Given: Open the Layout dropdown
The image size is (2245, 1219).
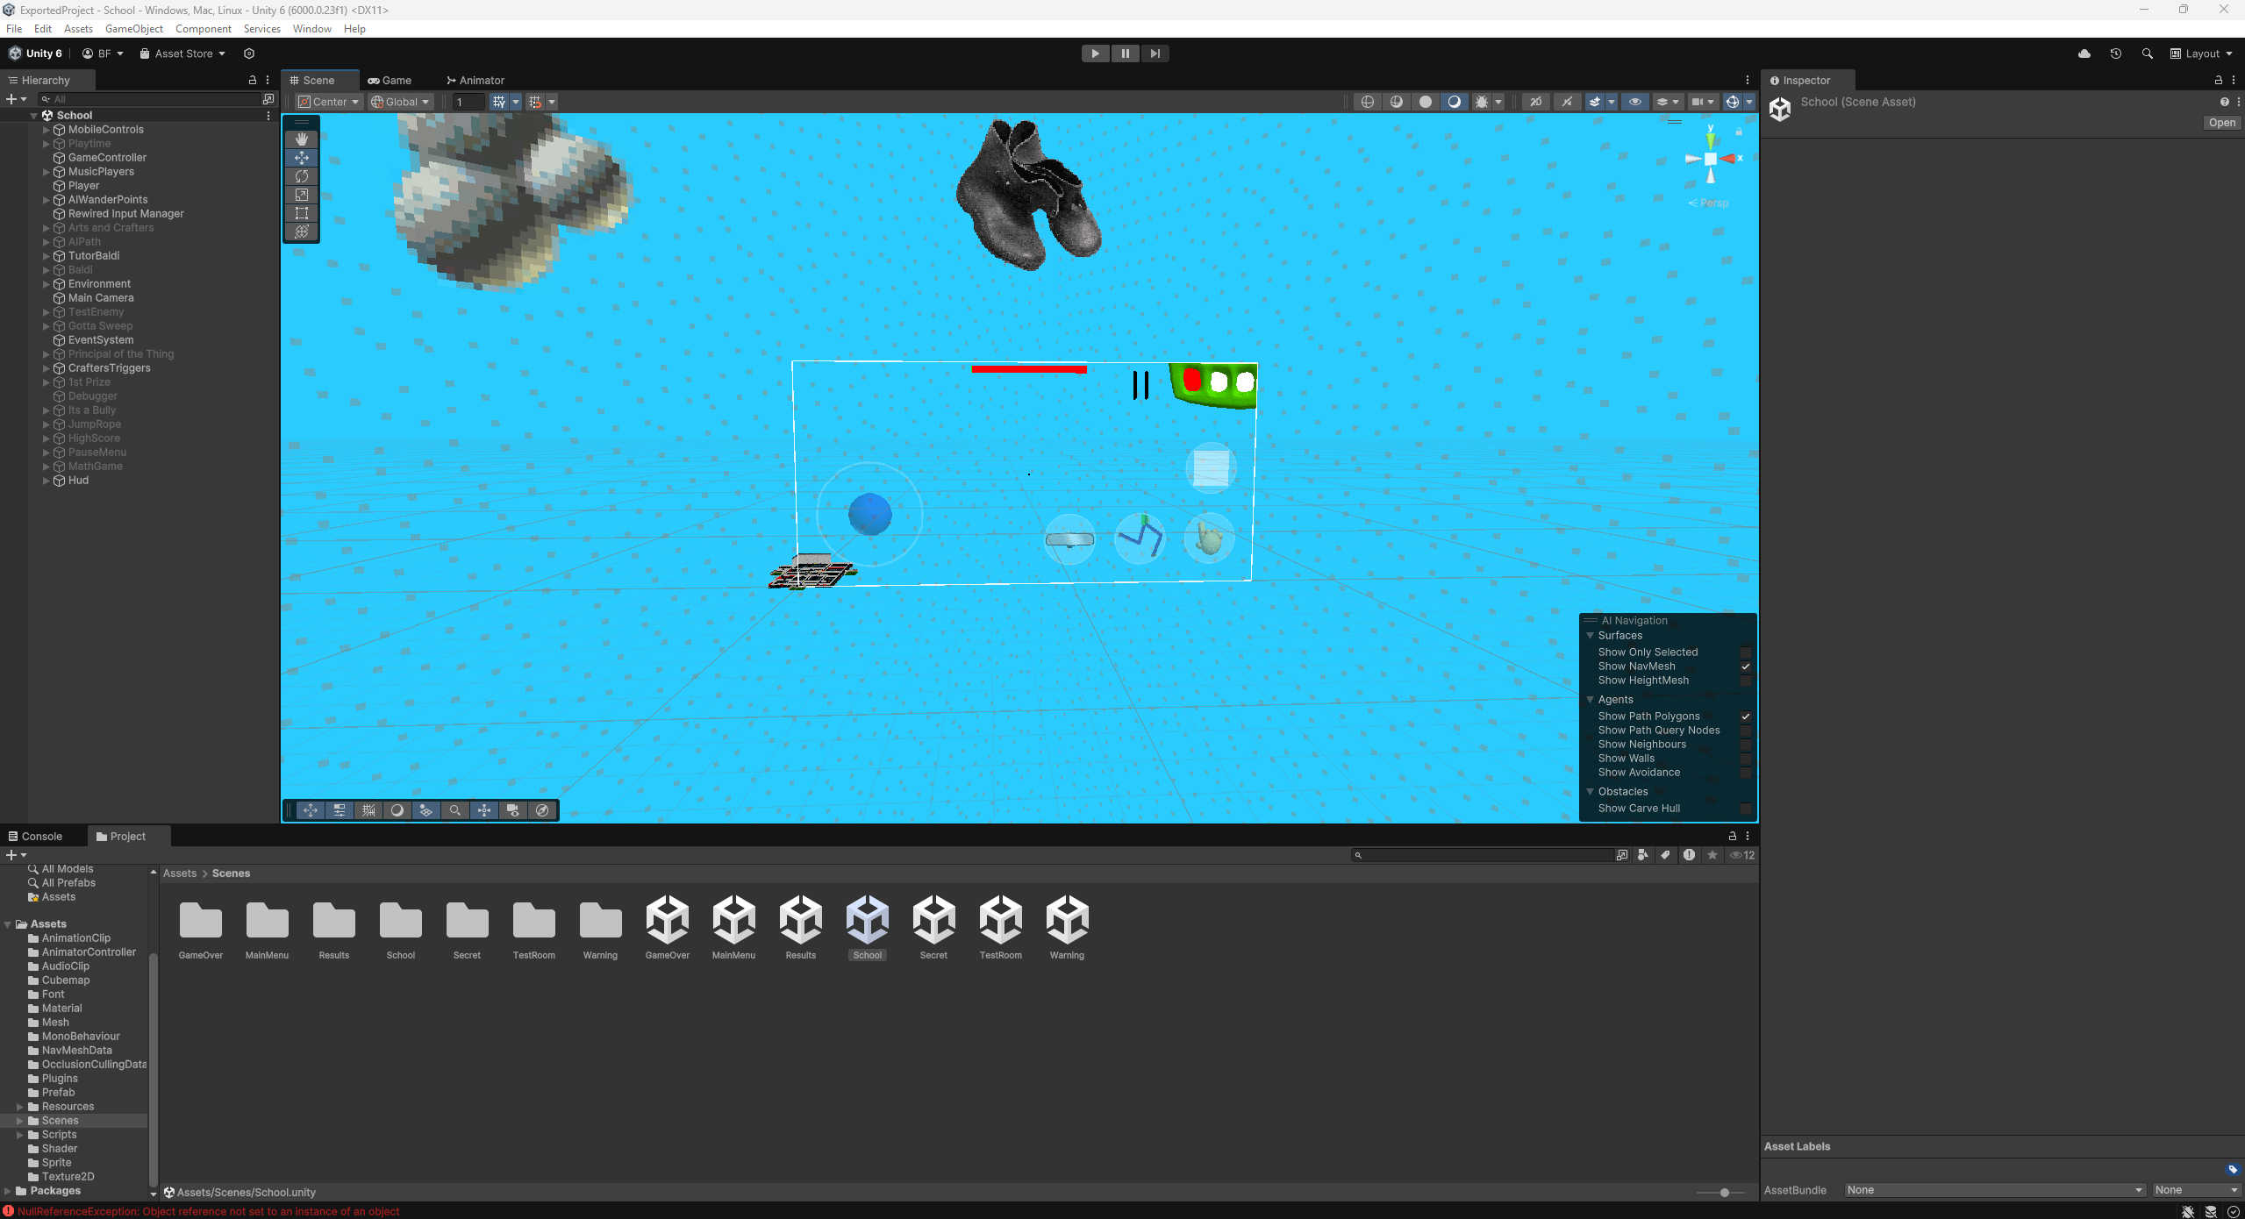Looking at the screenshot, I should click(2201, 53).
